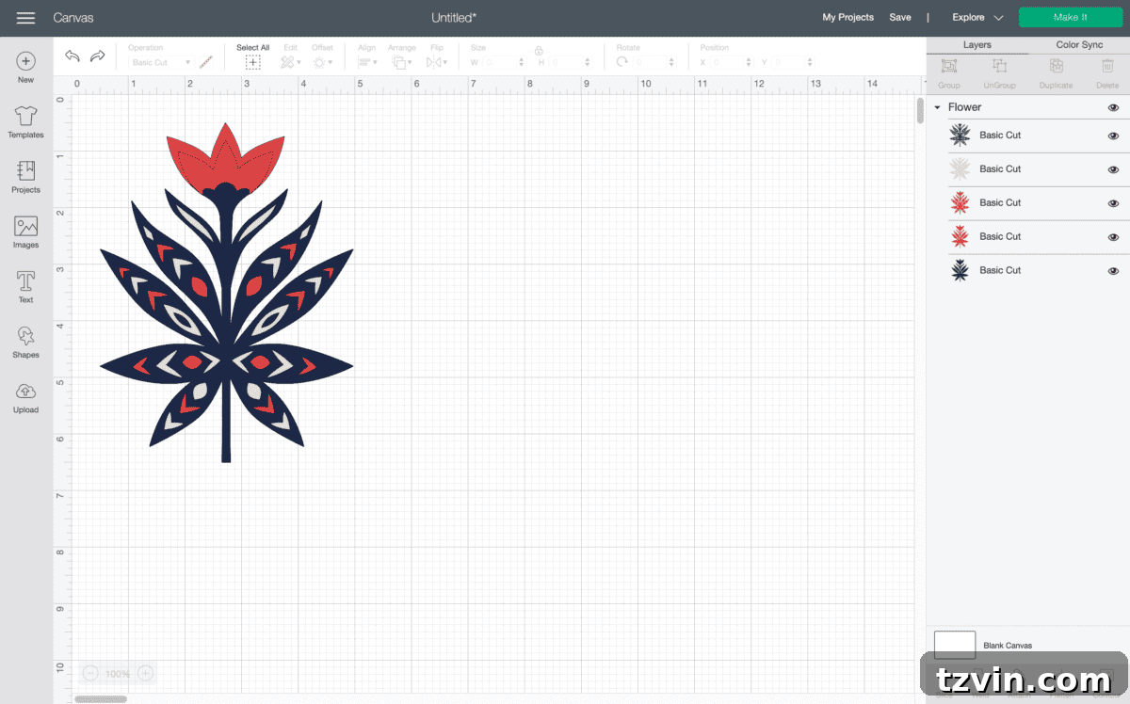Image resolution: width=1130 pixels, height=704 pixels.
Task: Expand the Edit dropdown arrow
Action: [x=299, y=63]
